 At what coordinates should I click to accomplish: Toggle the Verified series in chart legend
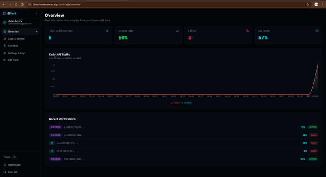pos(186,103)
